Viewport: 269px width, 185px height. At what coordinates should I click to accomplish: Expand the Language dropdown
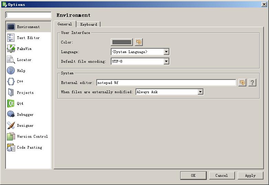point(166,52)
